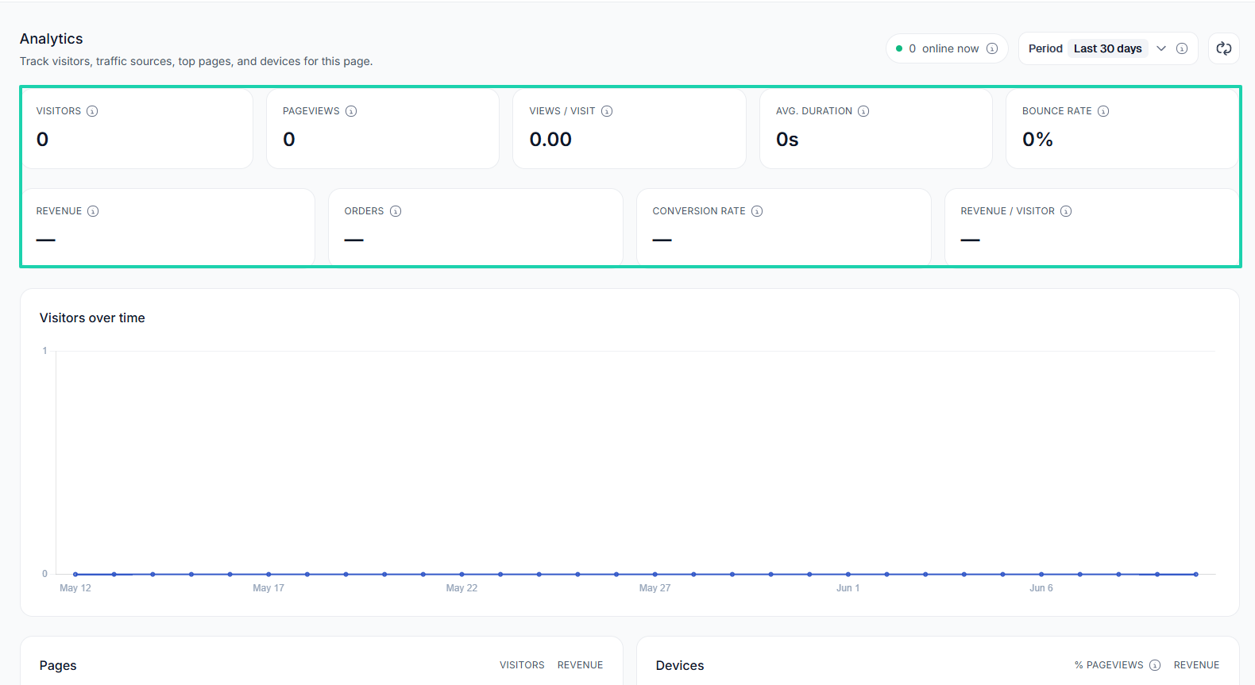The image size is (1255, 685).
Task: Click the Devices panel heading
Action: pyautogui.click(x=680, y=665)
